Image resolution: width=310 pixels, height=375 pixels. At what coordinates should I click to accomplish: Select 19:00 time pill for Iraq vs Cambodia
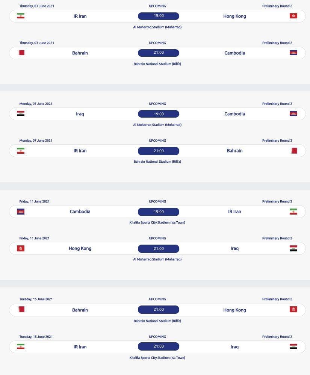(159, 113)
